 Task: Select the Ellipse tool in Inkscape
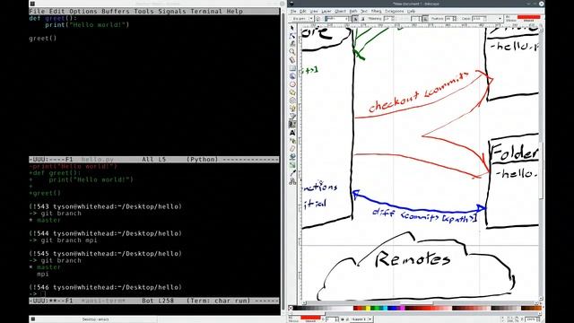(292, 84)
